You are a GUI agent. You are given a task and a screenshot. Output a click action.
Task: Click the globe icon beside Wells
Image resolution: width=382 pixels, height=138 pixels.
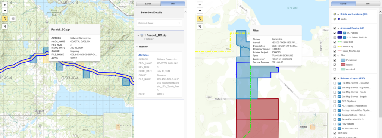click(335, 19)
